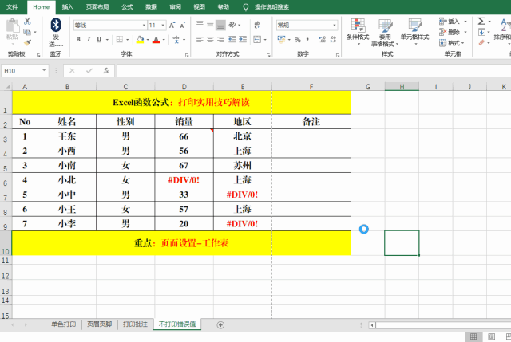Click the Wrap Text icon

pyautogui.click(x=257, y=25)
